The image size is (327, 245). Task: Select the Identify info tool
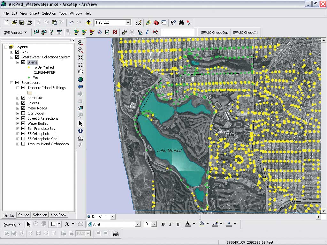tap(80, 131)
